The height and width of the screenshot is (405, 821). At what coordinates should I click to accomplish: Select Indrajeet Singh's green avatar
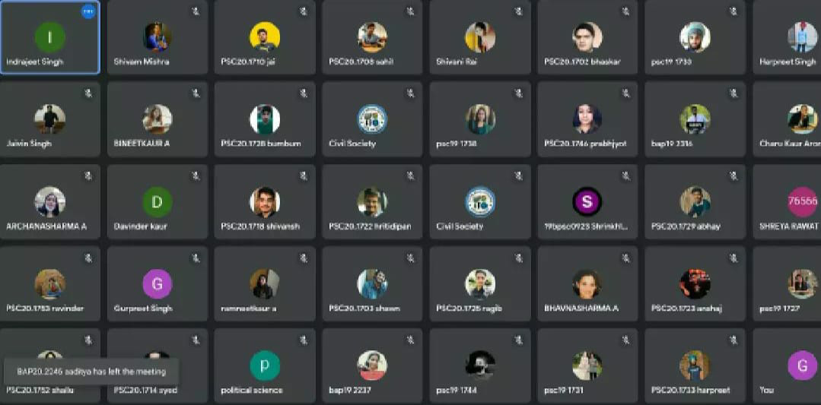pos(49,37)
